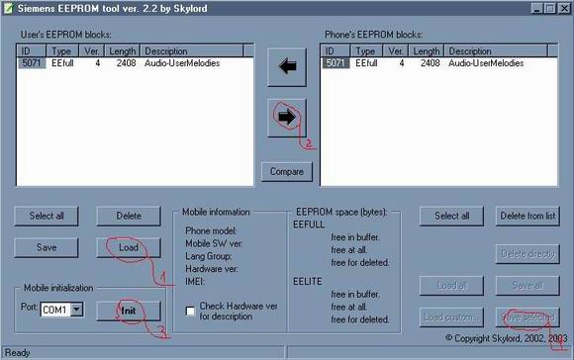Maximize the Siemens EEPROM tool window
The image size is (574, 360).
(550, 8)
